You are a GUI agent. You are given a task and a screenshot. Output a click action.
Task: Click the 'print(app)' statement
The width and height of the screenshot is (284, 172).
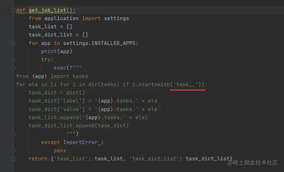pos(57,52)
